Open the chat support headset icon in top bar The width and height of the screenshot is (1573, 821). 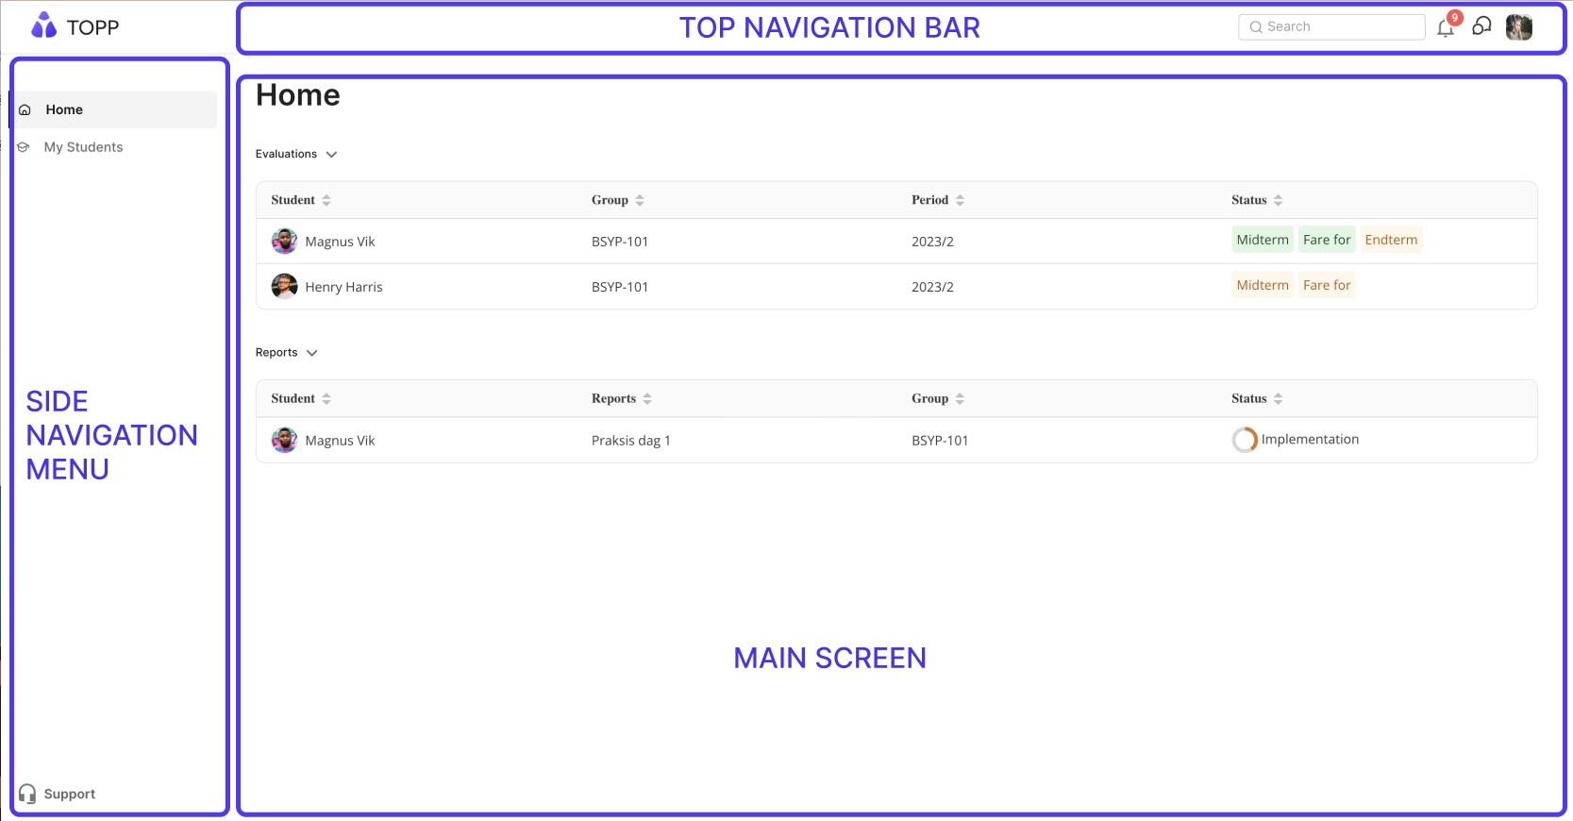1481,26
